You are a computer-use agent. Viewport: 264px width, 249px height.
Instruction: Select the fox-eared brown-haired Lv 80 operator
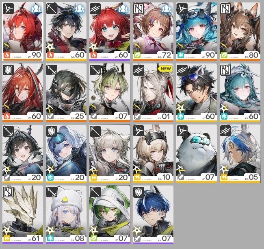pyautogui.click(x=240, y=32)
